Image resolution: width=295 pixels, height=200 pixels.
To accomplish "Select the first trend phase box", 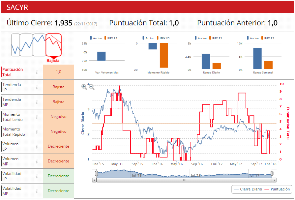I will 15,45.
